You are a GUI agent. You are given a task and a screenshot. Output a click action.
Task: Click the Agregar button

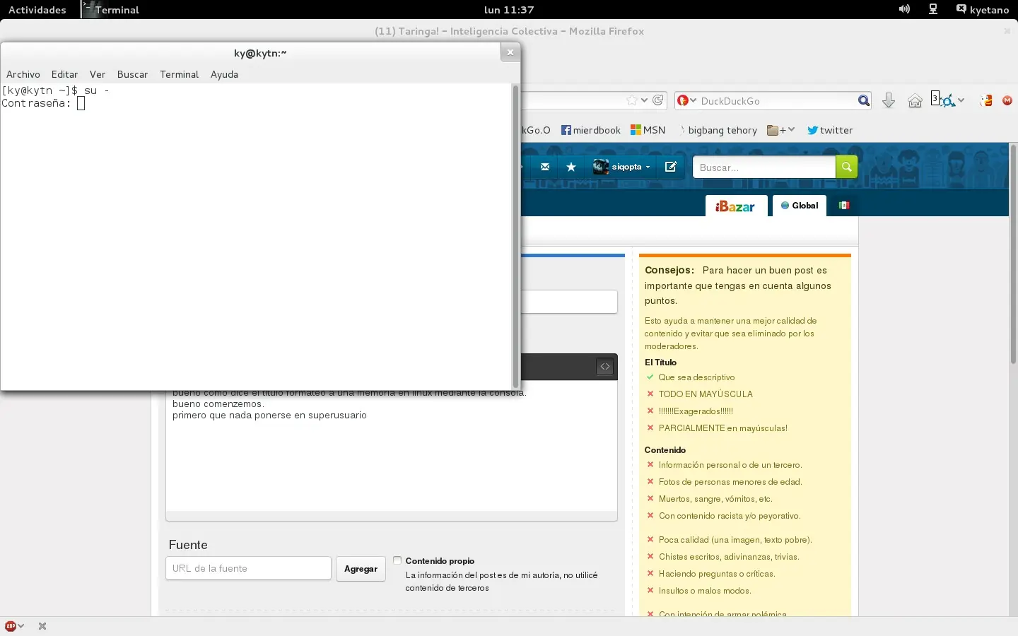pyautogui.click(x=361, y=569)
